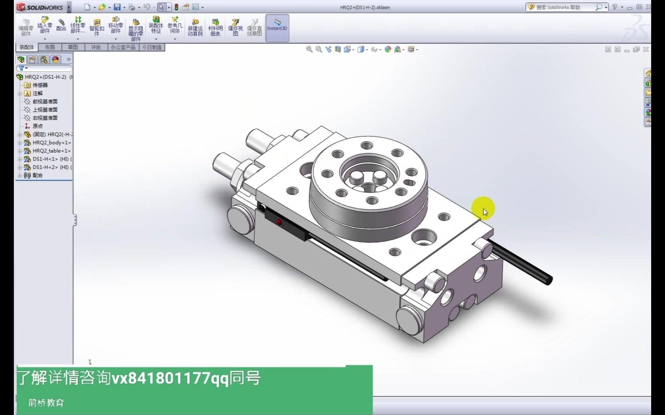Viewport: 665px width, 415px height.
Task: Select Move Component (移动零部件) tool
Action: point(115,25)
